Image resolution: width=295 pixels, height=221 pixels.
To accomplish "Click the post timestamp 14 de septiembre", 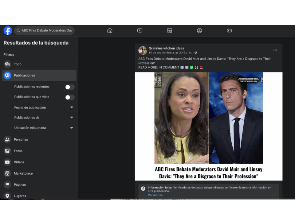I will click(170, 53).
